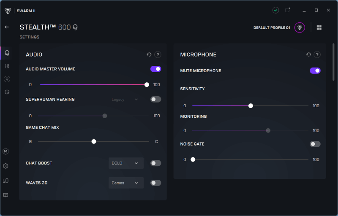Enable Superhuman Hearing toggle
The image size is (338, 216).
coord(155,99)
